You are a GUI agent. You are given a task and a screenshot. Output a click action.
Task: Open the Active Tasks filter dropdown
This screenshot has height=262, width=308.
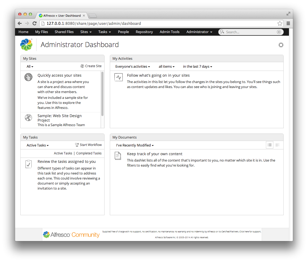[x=38, y=145]
